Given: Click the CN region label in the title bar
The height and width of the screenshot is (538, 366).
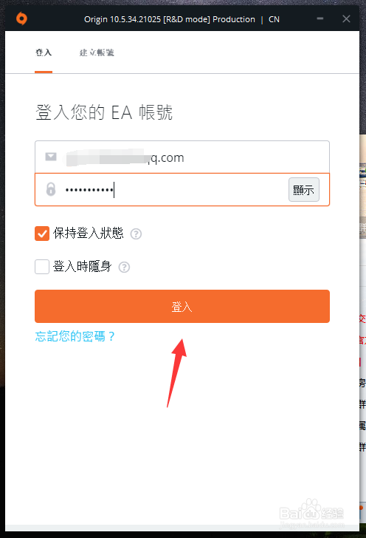Looking at the screenshot, I should coord(274,19).
